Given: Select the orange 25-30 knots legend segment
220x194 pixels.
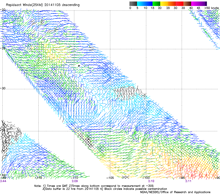Looking at the screenshot, I should [x=172, y=4].
